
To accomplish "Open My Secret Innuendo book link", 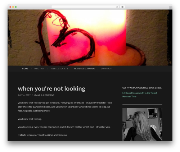I will tap(140, 95).
